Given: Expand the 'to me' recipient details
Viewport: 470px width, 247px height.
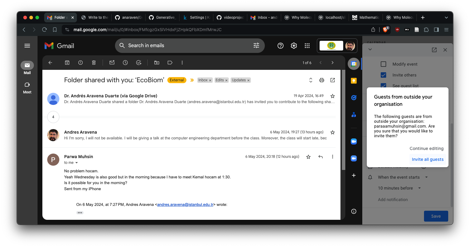Looking at the screenshot, I should 77,163.
